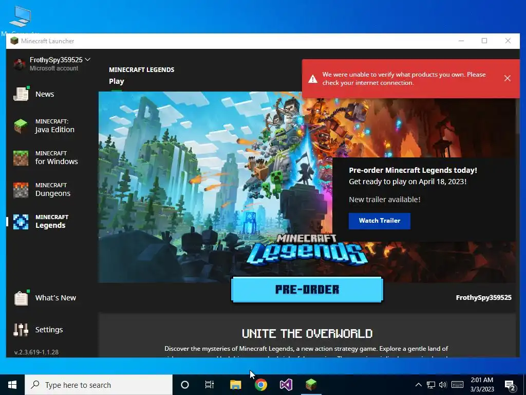Open Minecraft Dungeons page
The height and width of the screenshot is (395, 526).
click(42, 190)
